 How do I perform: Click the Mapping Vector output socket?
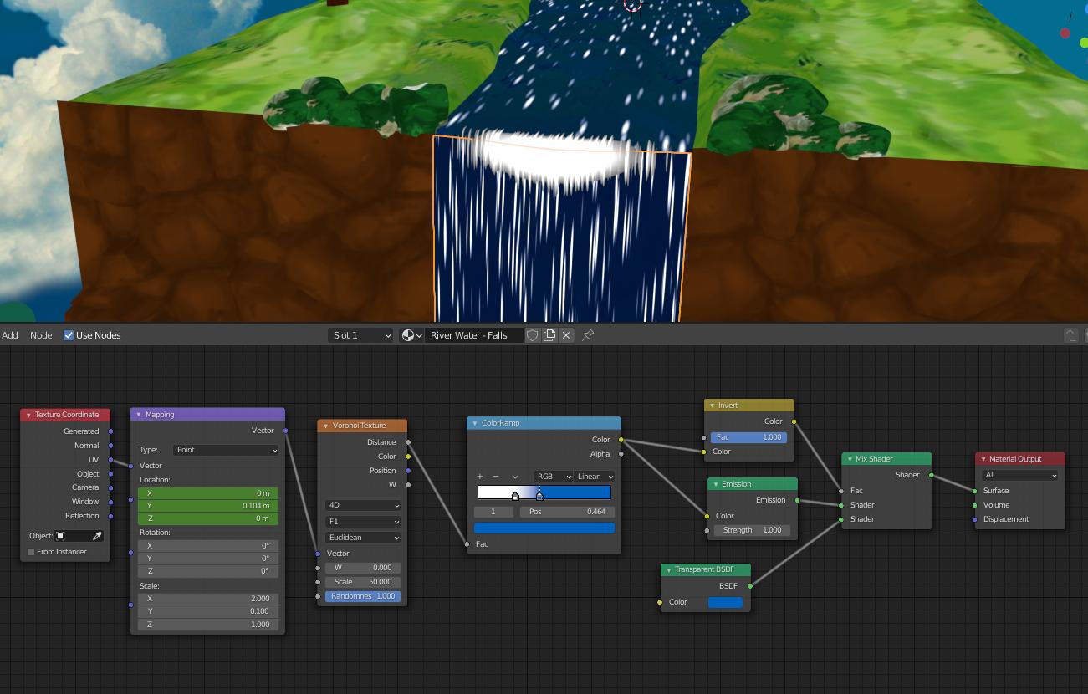tap(285, 431)
